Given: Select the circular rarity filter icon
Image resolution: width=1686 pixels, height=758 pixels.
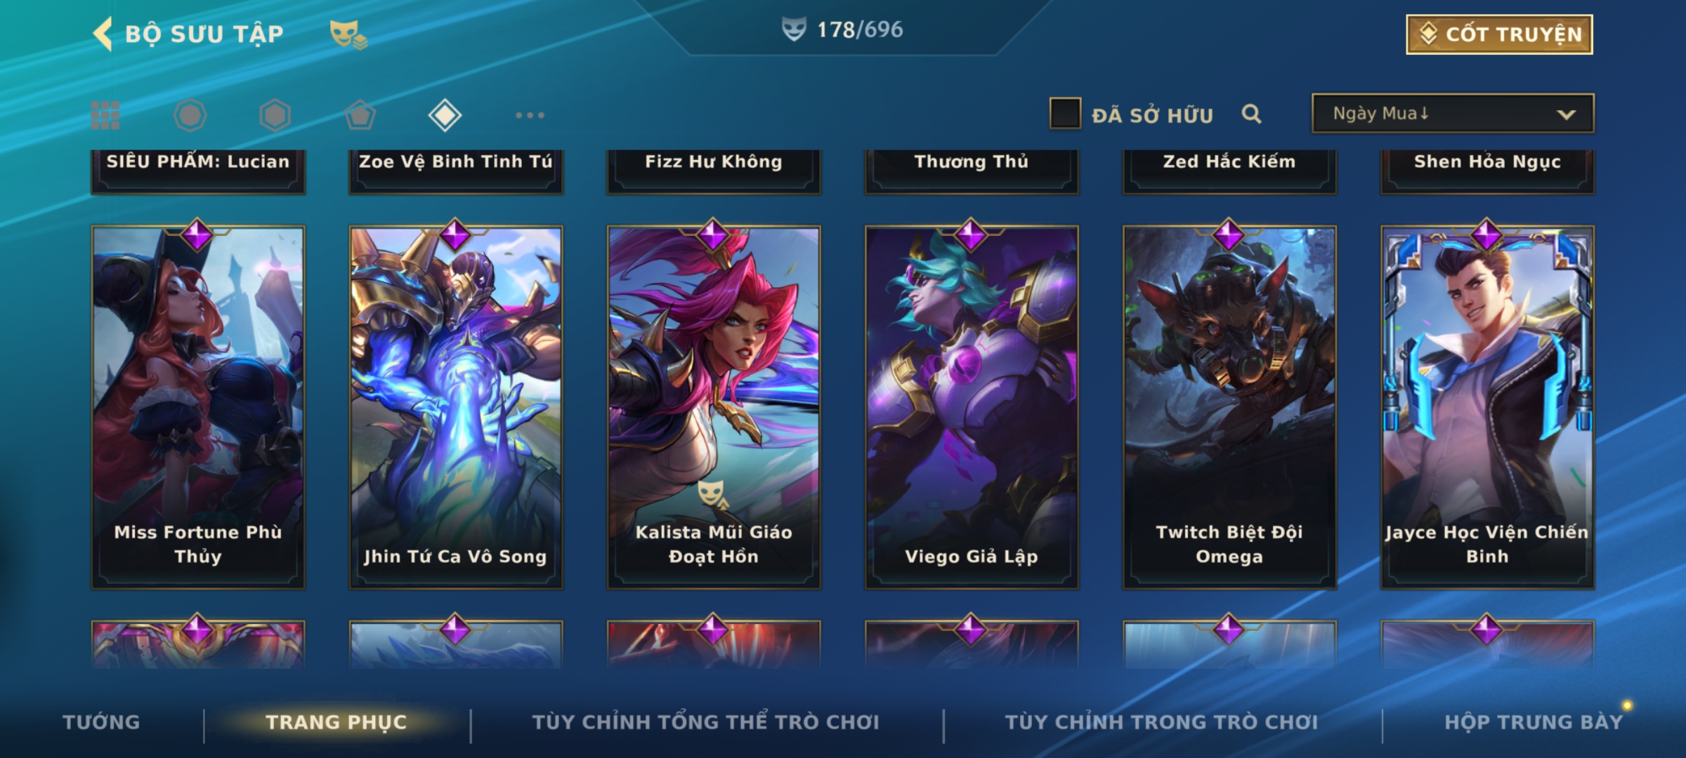Looking at the screenshot, I should pyautogui.click(x=190, y=115).
